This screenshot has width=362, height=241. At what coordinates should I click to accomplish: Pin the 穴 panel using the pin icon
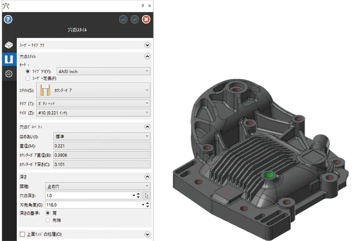(x=142, y=6)
